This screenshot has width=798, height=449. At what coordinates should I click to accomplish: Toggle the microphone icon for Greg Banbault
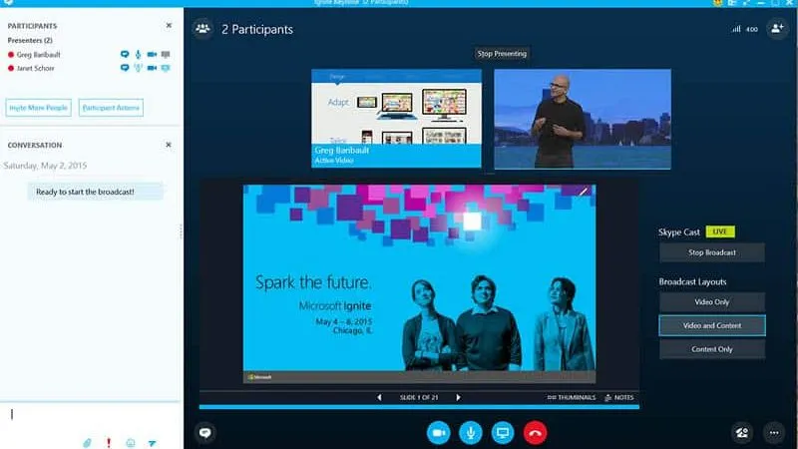click(x=138, y=54)
